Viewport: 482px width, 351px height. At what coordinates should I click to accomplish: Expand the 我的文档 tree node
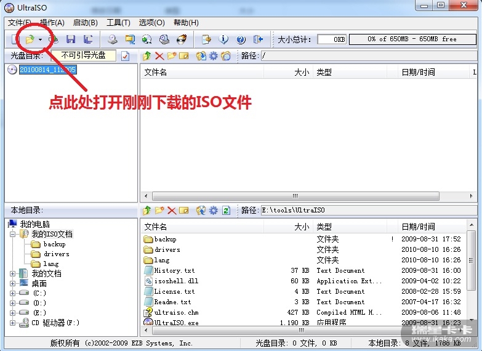(12, 274)
